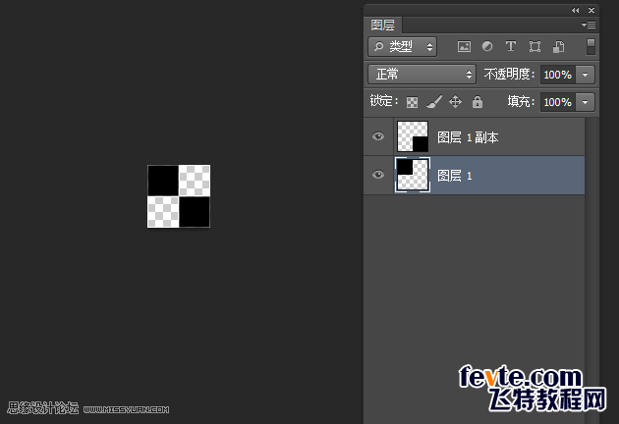The image size is (619, 424).
Task: Open the layers panel flyout menu
Action: (x=589, y=25)
